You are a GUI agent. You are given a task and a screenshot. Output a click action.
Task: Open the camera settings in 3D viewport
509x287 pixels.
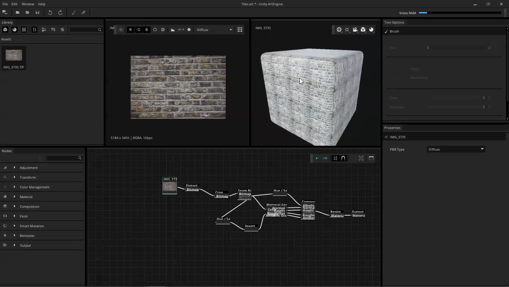click(x=355, y=30)
